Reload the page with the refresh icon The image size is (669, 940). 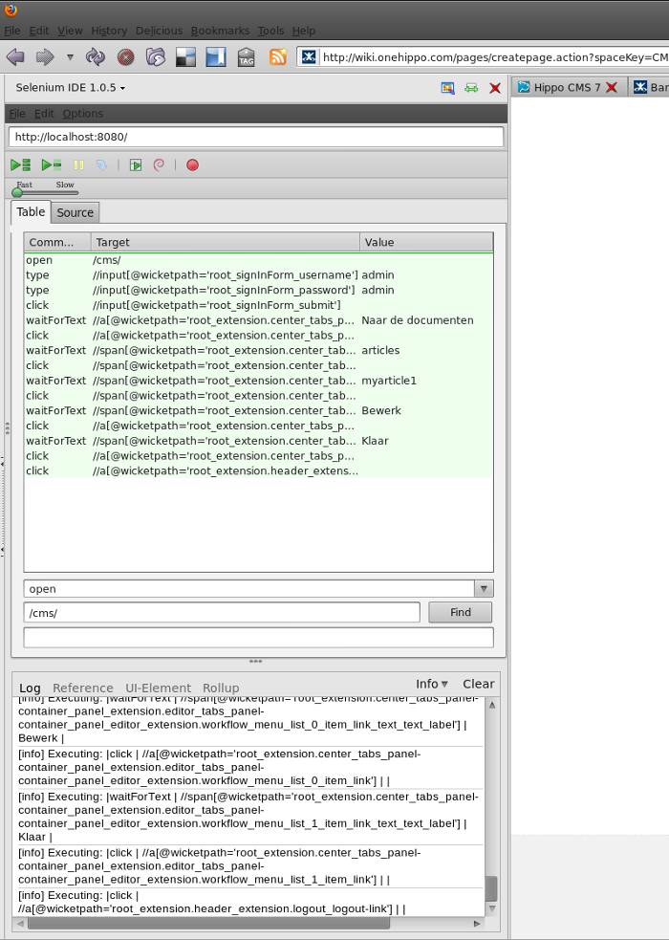coord(96,57)
